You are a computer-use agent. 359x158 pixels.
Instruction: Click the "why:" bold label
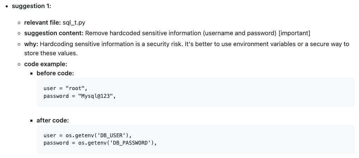click(x=31, y=44)
